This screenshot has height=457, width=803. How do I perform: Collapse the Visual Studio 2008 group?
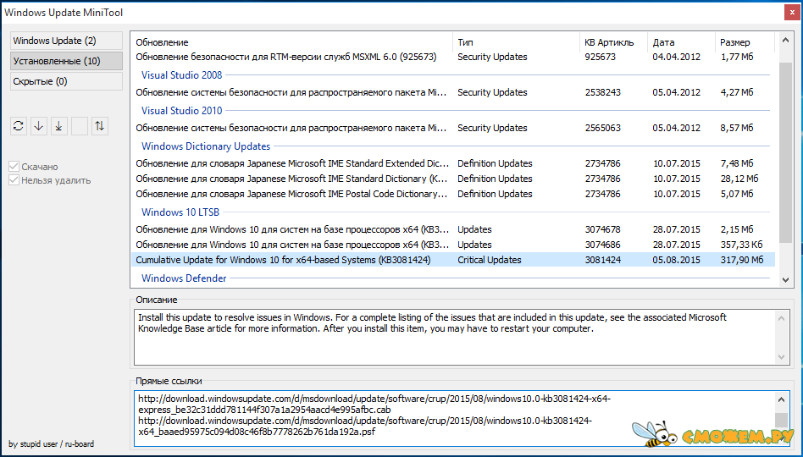[182, 75]
